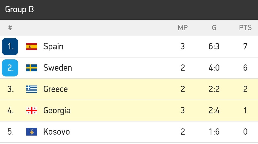Select the dark blue rank 1 badge
Viewport: 258px width, 144px height.
(10, 46)
